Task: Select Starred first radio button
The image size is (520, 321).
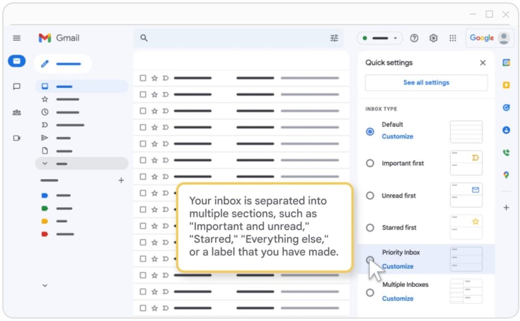Action: (370, 228)
